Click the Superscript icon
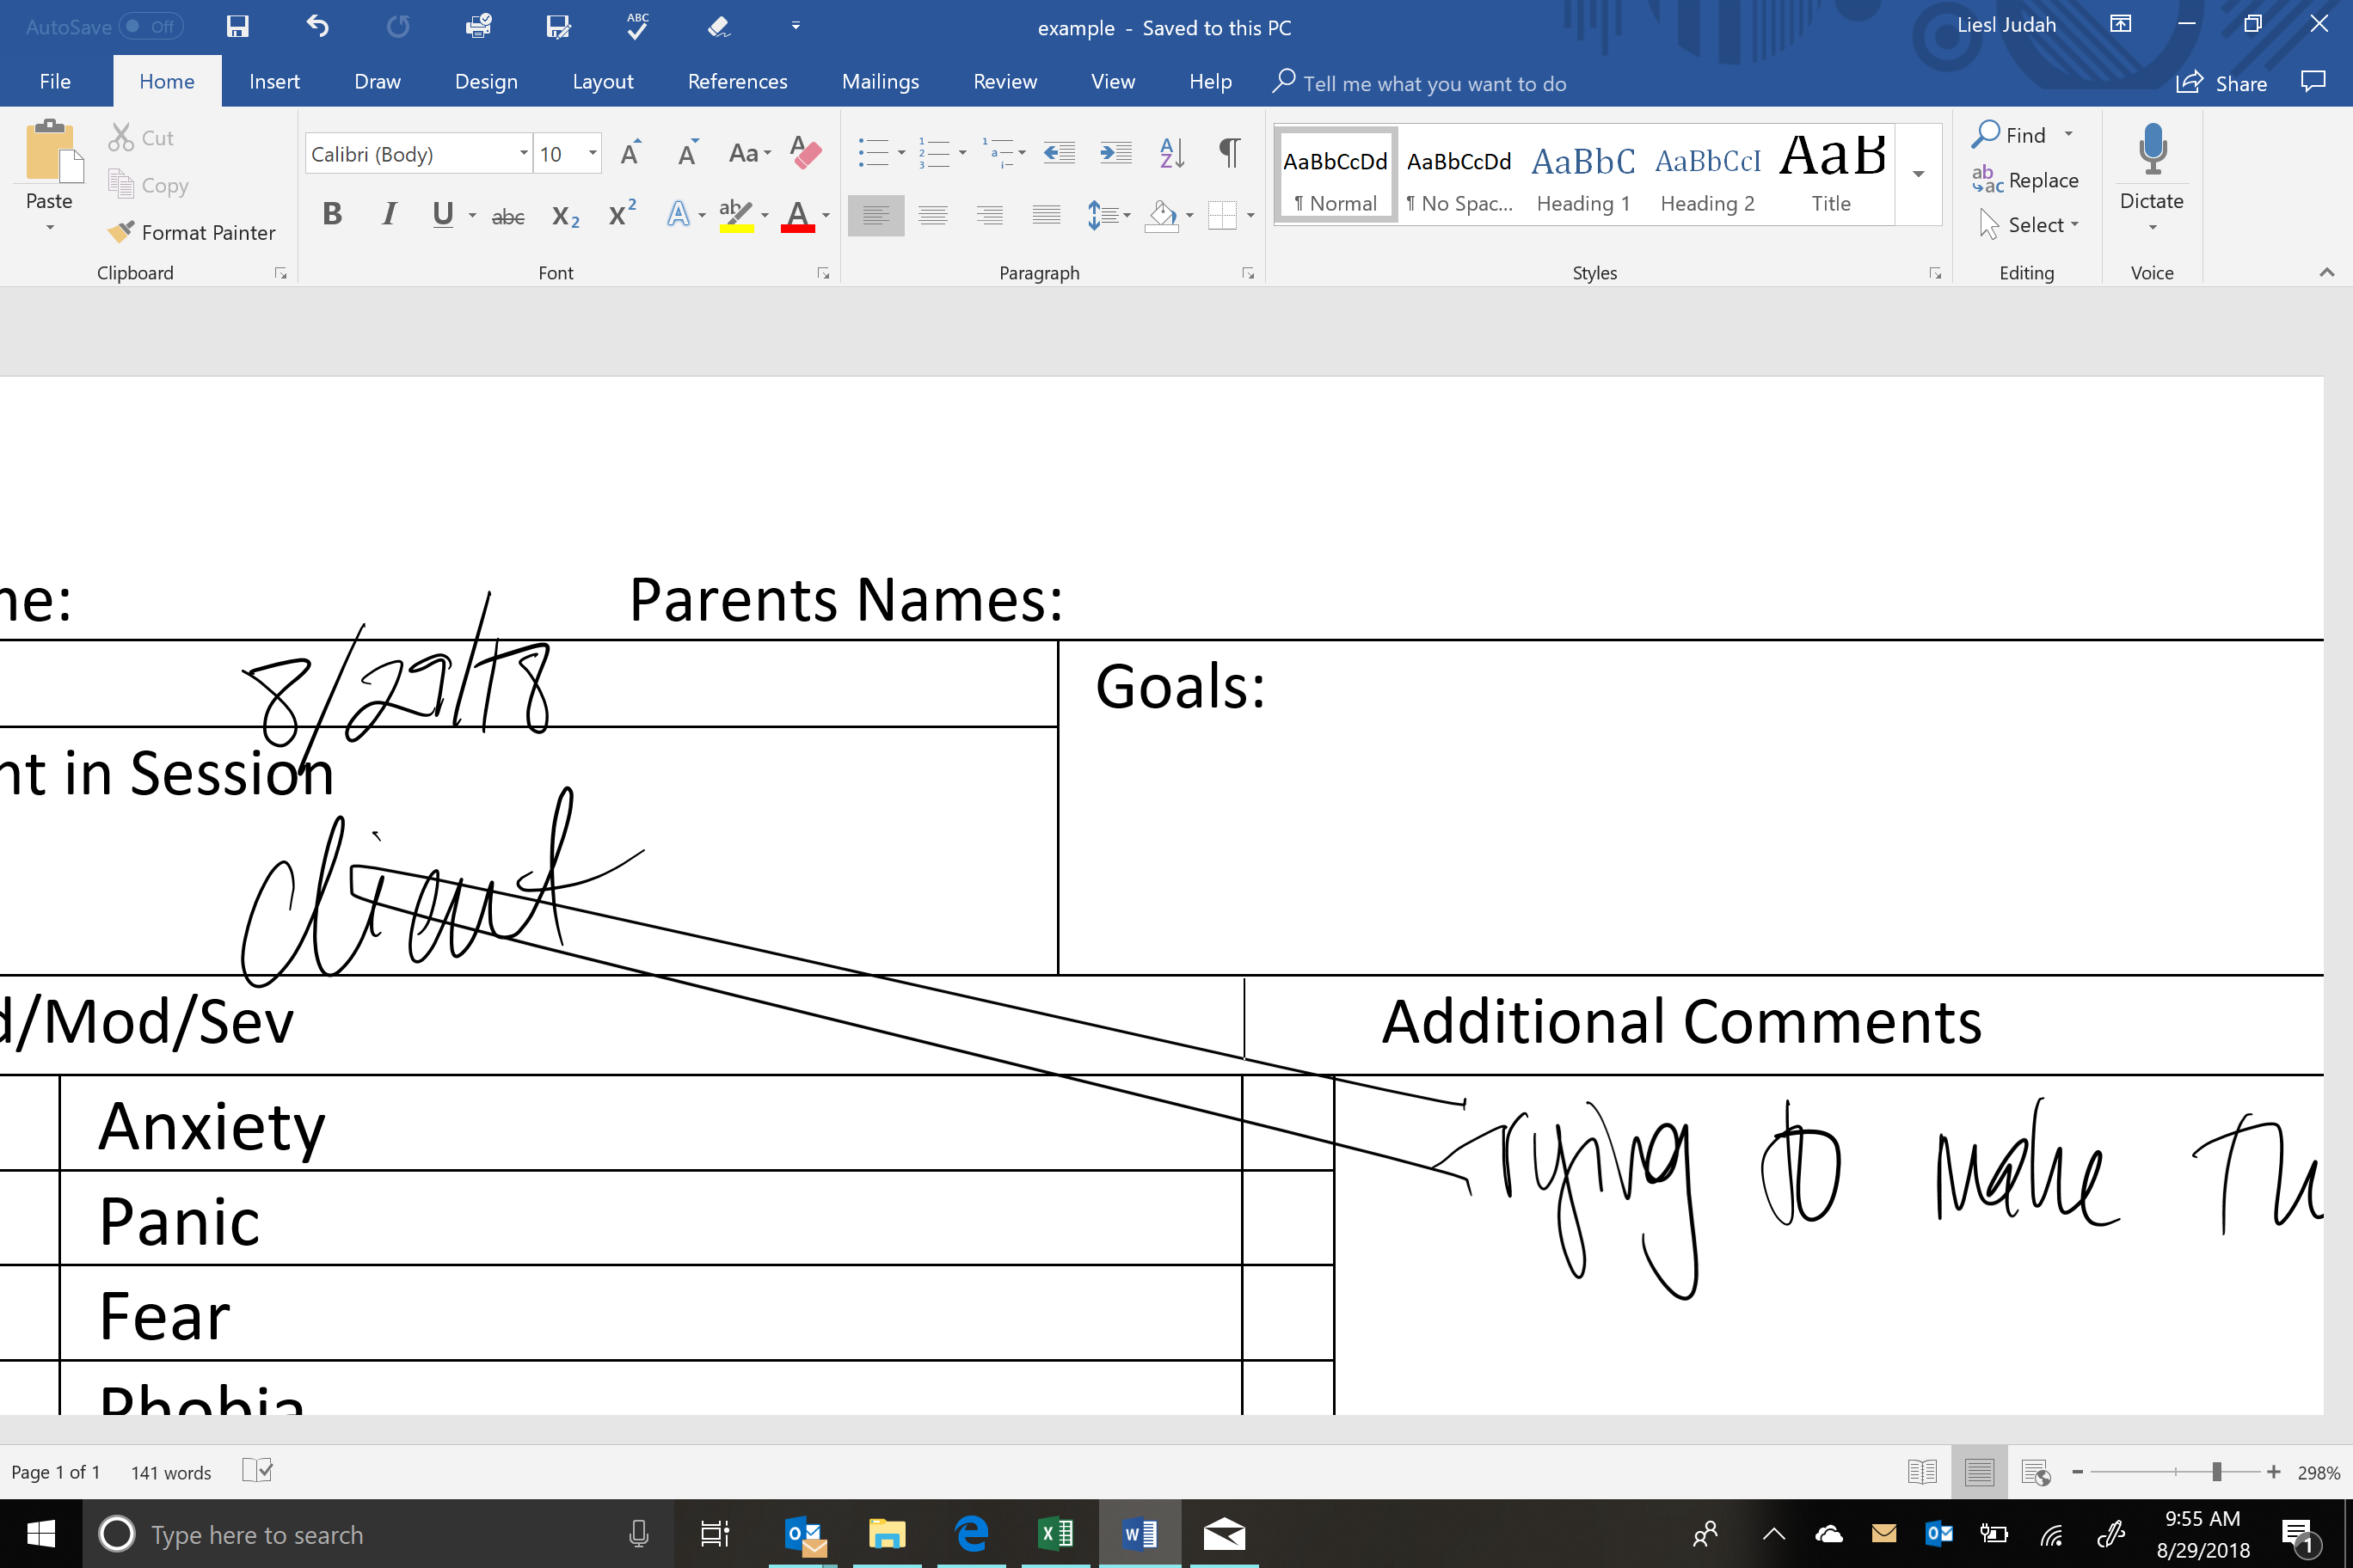Viewport: 2353px width, 1568px height. 623,214
